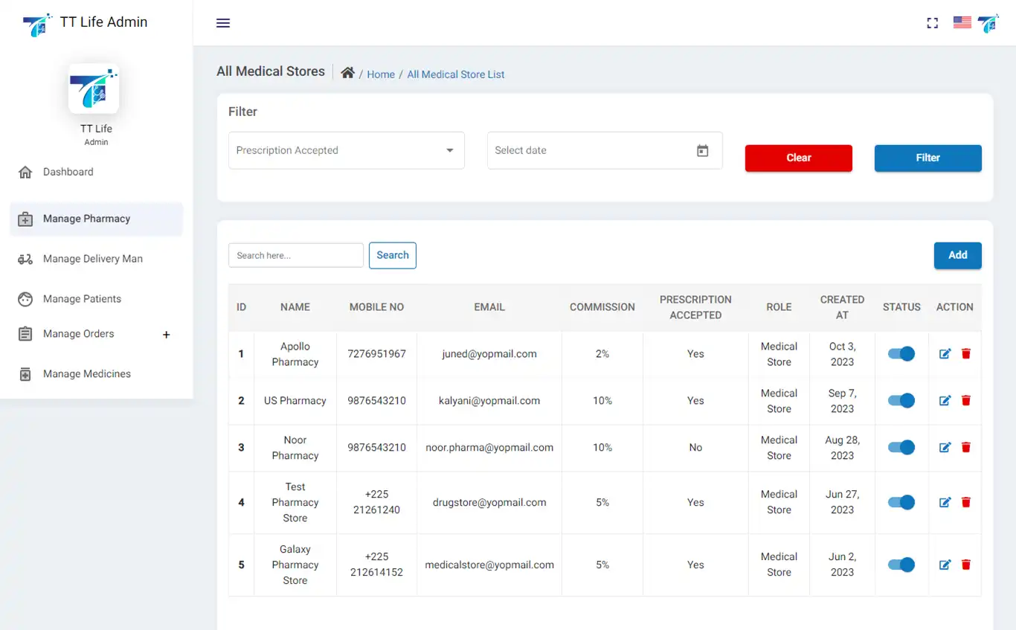Open Manage Delivery Man menu
1016x630 pixels.
pos(92,259)
